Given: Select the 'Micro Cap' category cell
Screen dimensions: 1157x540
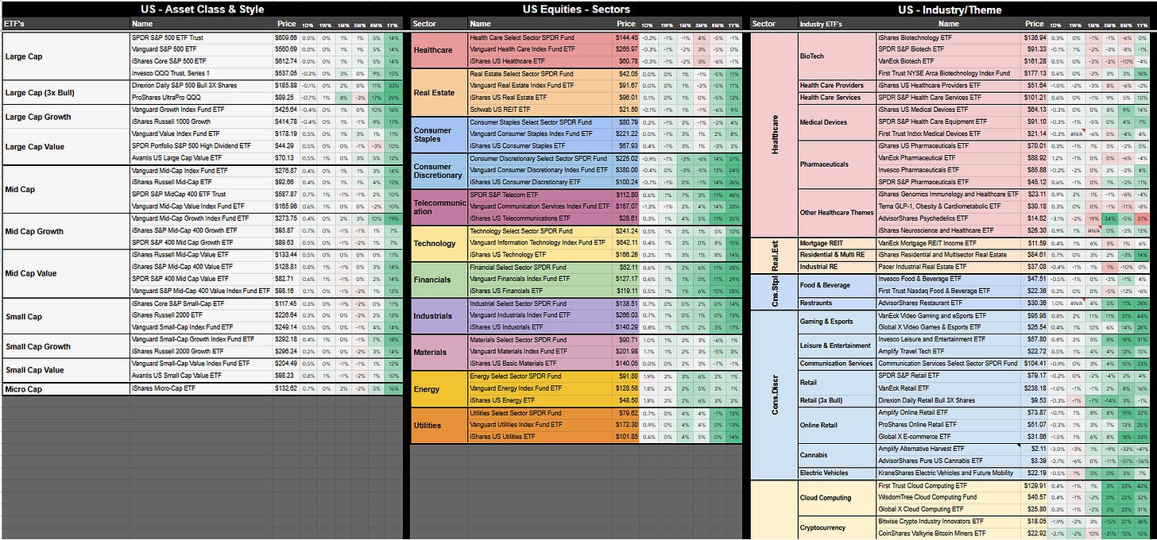Looking at the screenshot, I should (66, 389).
